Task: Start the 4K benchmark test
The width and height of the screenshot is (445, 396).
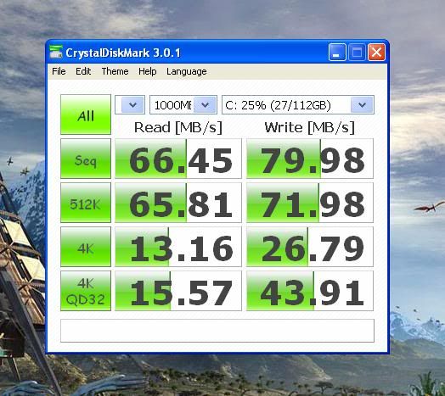Action: tap(86, 247)
